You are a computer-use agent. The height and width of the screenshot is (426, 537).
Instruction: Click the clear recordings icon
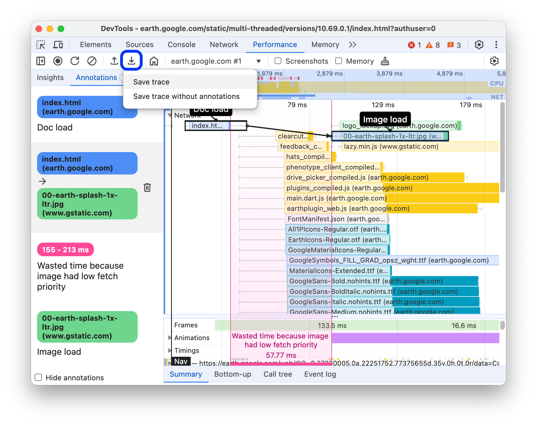91,61
